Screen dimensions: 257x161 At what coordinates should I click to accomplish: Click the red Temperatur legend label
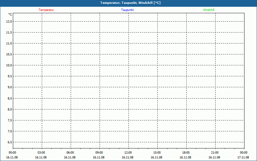[x=46, y=10]
